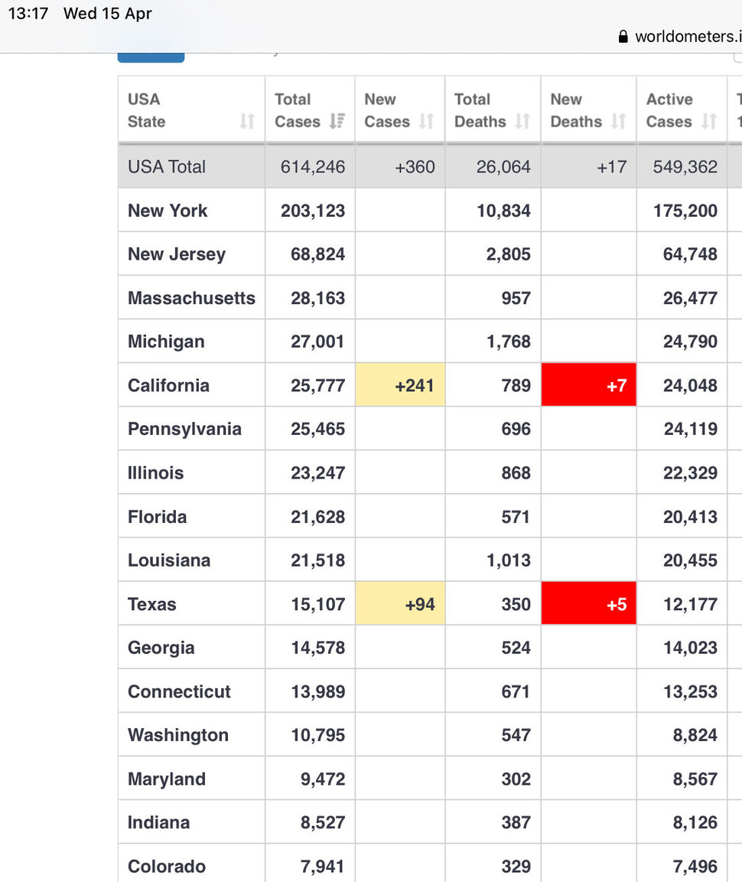Click California's yellow +241 new cases cell

pos(400,385)
